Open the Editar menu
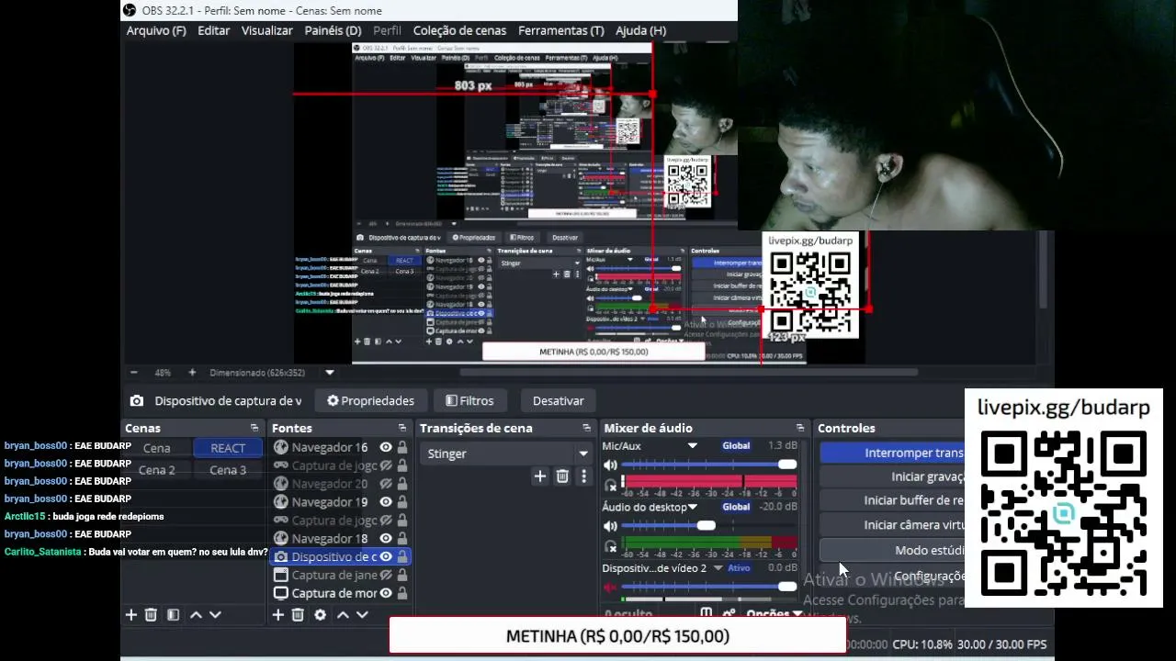Viewport: 1176px width, 661px height. click(x=214, y=30)
